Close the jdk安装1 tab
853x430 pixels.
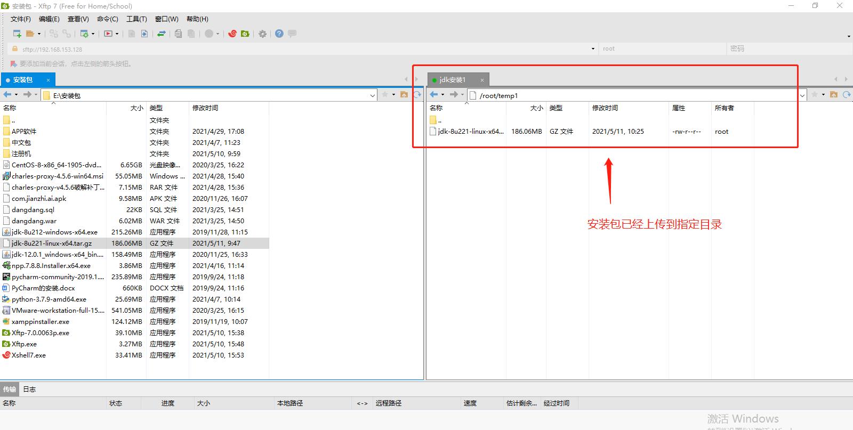pos(482,80)
